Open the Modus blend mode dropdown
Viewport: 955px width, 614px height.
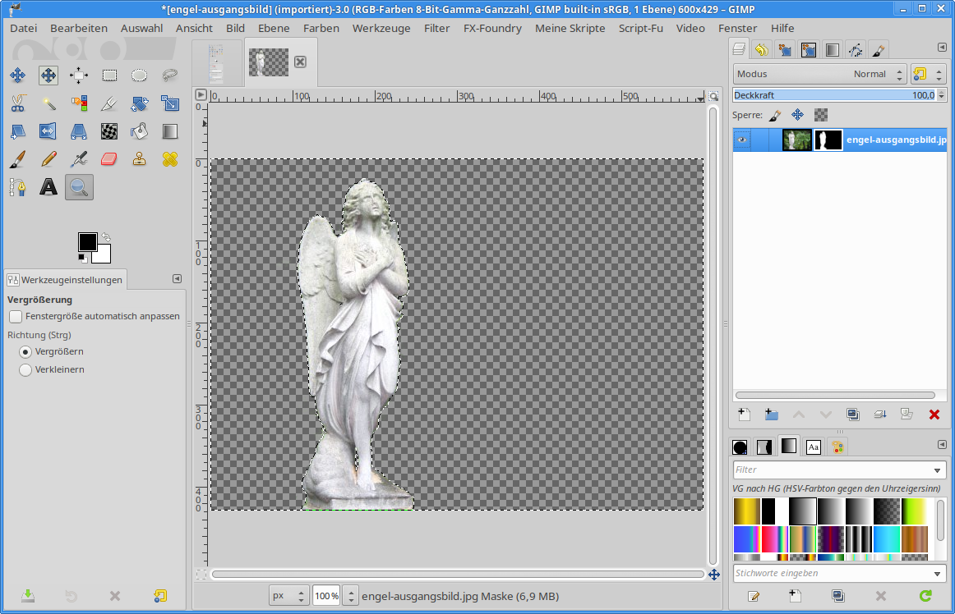pos(819,74)
